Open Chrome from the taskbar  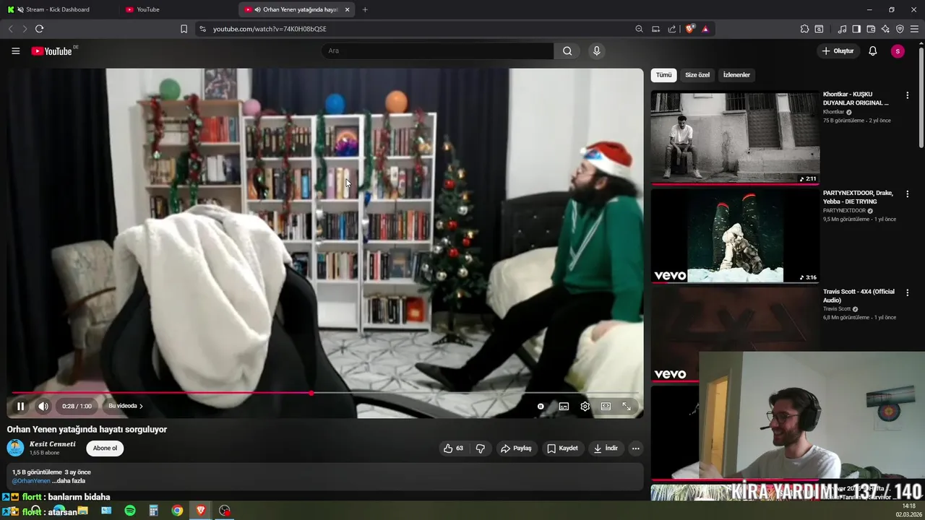(177, 511)
